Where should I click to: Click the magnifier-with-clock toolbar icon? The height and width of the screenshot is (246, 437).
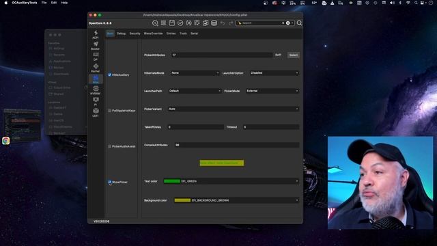click(x=155, y=23)
